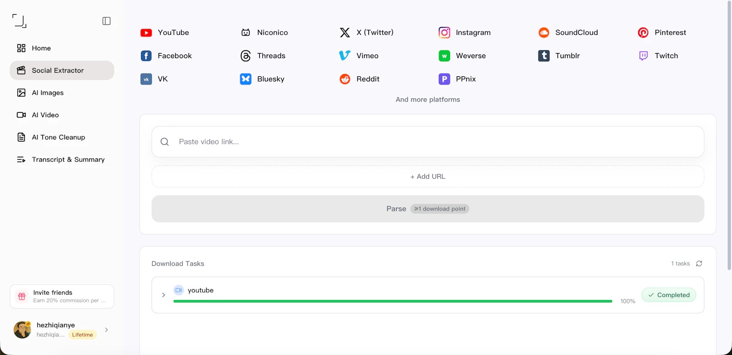The height and width of the screenshot is (355, 732).
Task: Click the Twitch logo icon
Action: point(643,56)
